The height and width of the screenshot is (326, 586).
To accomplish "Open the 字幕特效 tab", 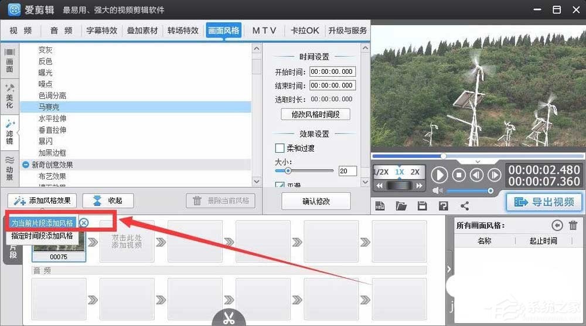I will click(x=101, y=30).
